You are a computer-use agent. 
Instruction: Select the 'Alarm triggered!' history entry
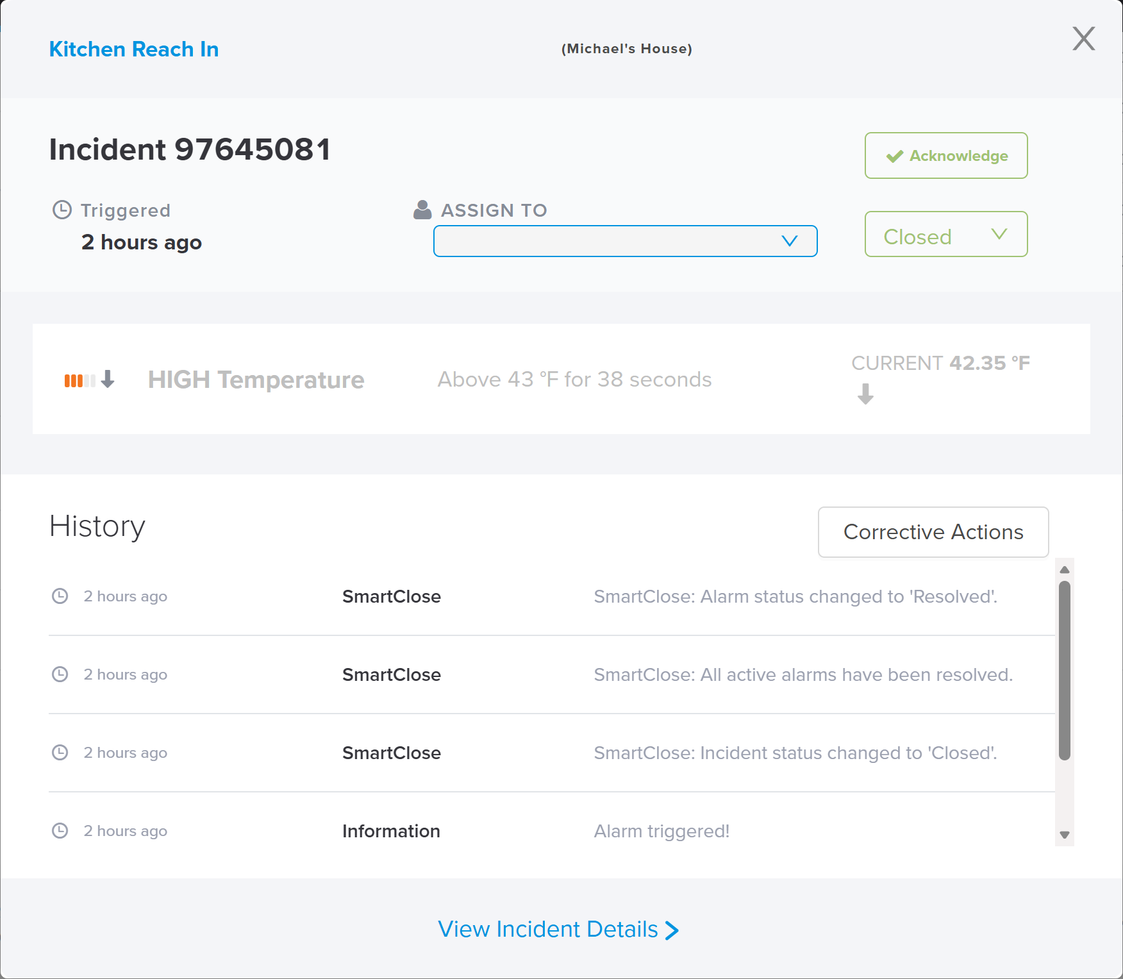pos(661,831)
